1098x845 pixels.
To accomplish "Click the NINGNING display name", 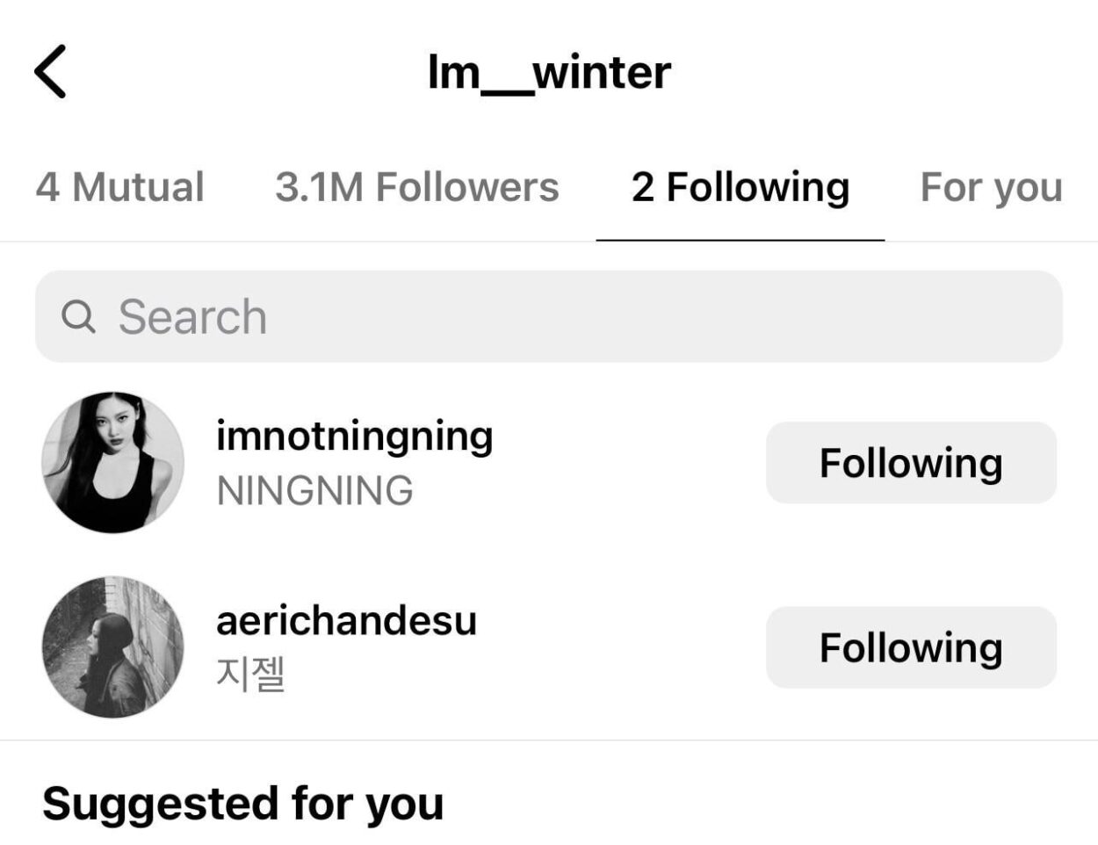I will [312, 490].
